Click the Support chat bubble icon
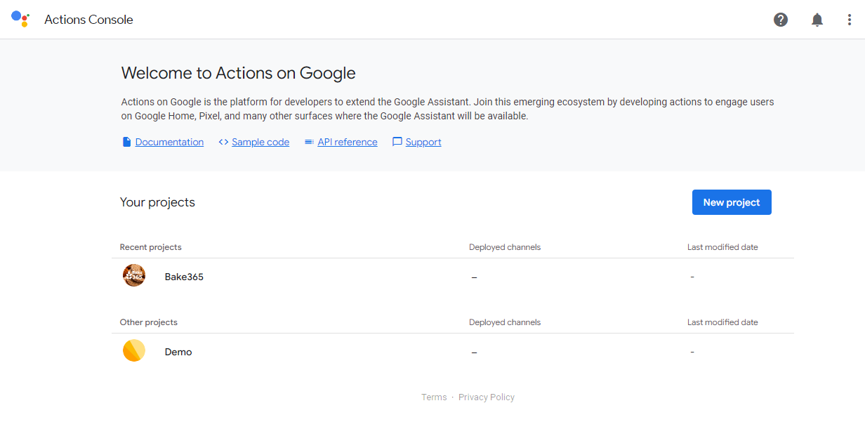Viewport: 865px width, 422px height. [397, 142]
